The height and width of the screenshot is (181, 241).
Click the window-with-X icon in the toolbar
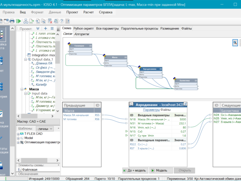click(6, 21)
